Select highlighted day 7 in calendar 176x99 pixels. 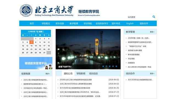pos(31,42)
